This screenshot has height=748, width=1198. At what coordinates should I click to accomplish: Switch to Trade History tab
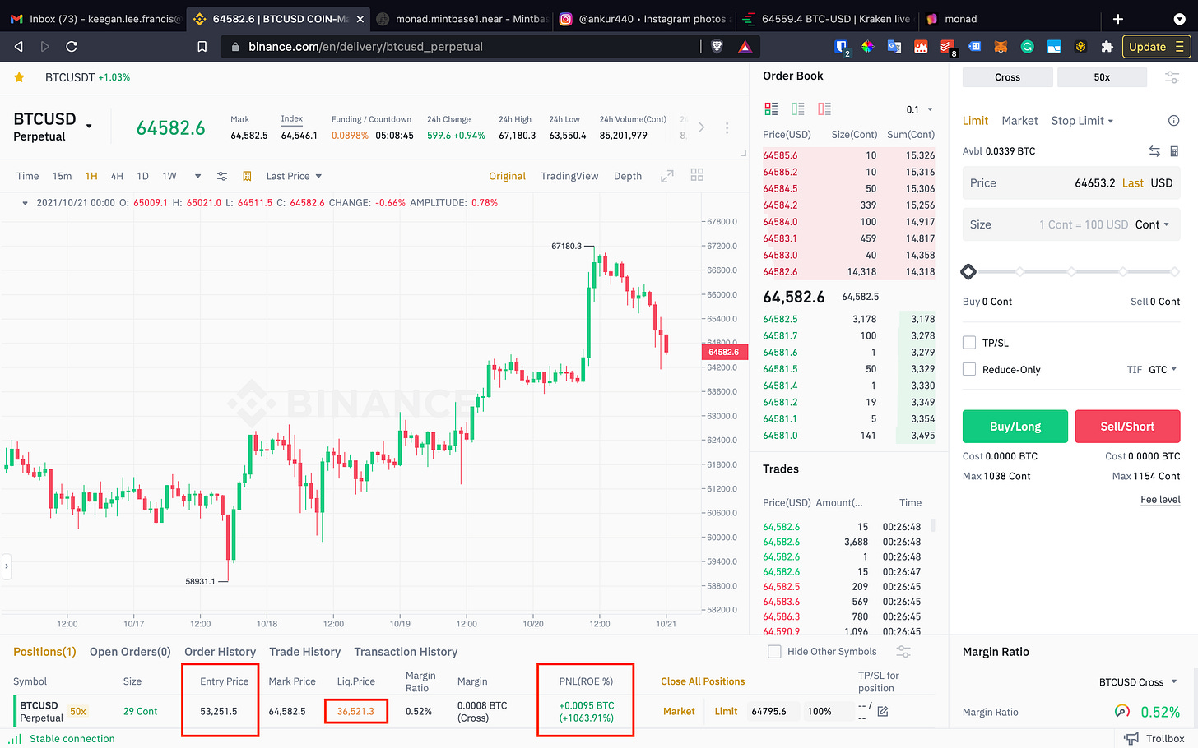[x=304, y=652]
